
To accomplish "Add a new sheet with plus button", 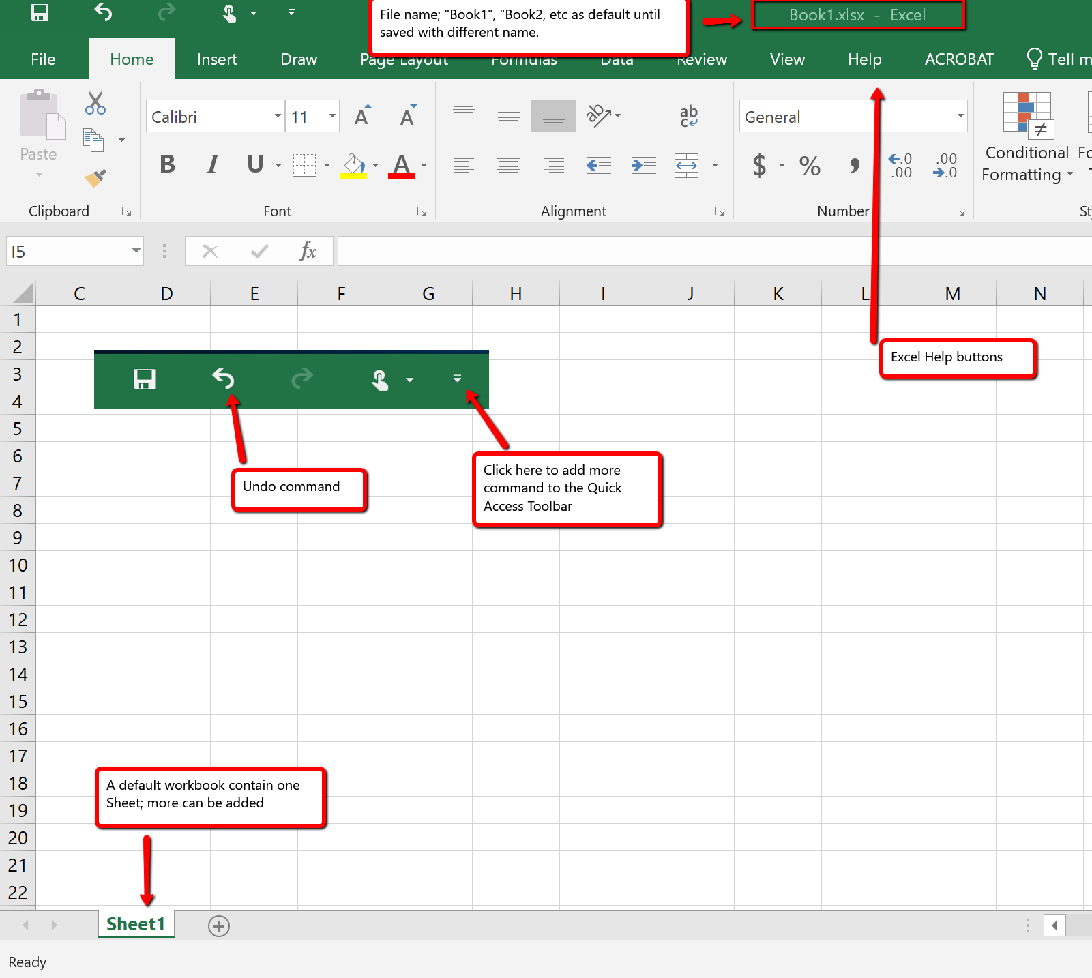I will (219, 925).
